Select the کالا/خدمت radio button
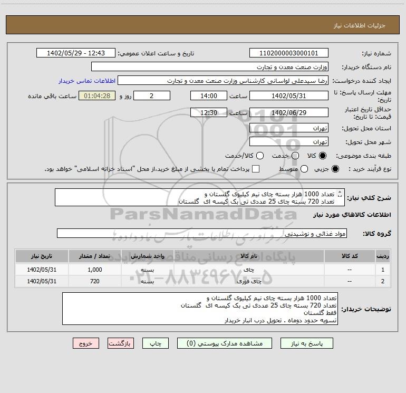 (260, 156)
